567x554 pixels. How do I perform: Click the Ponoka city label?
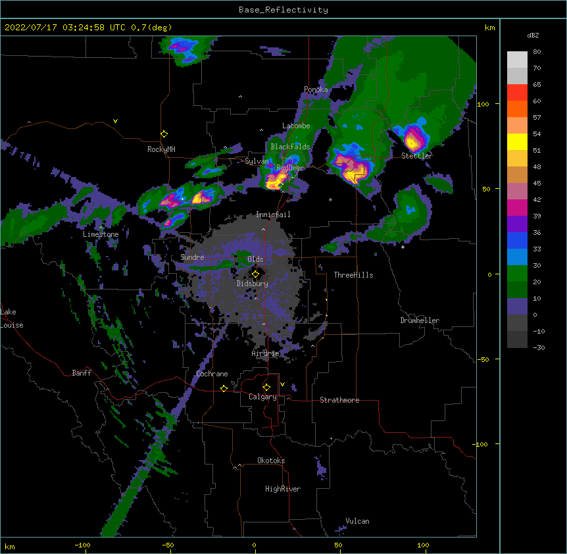point(316,89)
